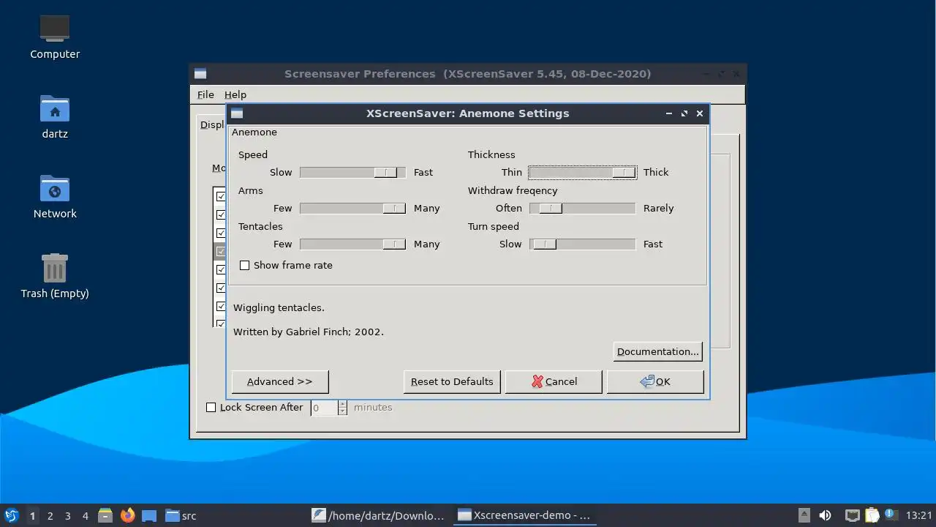Screen dimensions: 936x527
Task: Open Help menu in Screensaver Preferences
Action: pyautogui.click(x=235, y=94)
